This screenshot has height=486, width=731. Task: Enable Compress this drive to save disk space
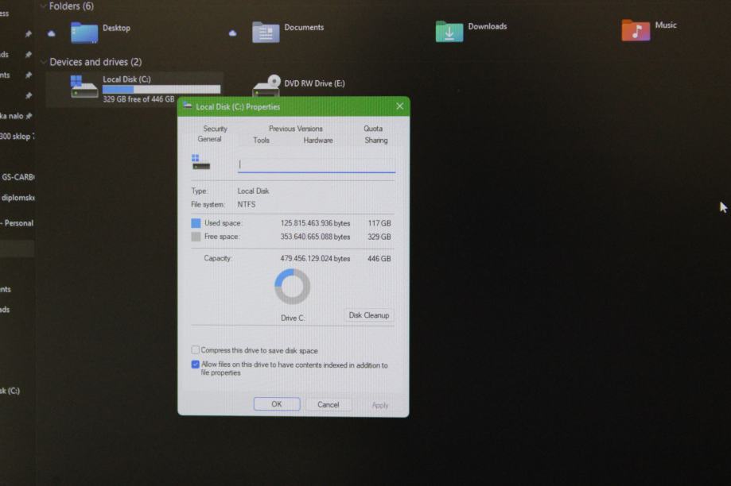click(x=196, y=350)
